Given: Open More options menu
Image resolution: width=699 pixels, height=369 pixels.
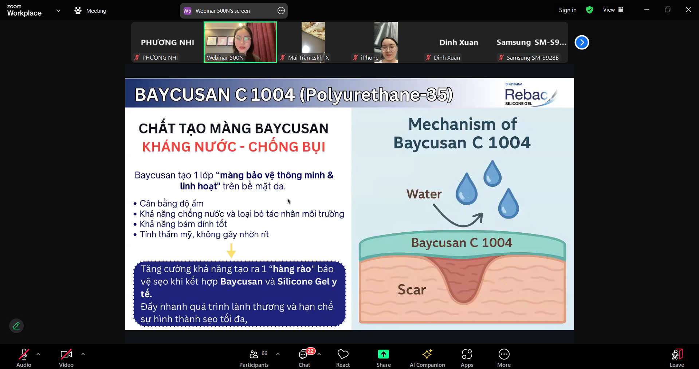Looking at the screenshot, I should click(x=504, y=358).
